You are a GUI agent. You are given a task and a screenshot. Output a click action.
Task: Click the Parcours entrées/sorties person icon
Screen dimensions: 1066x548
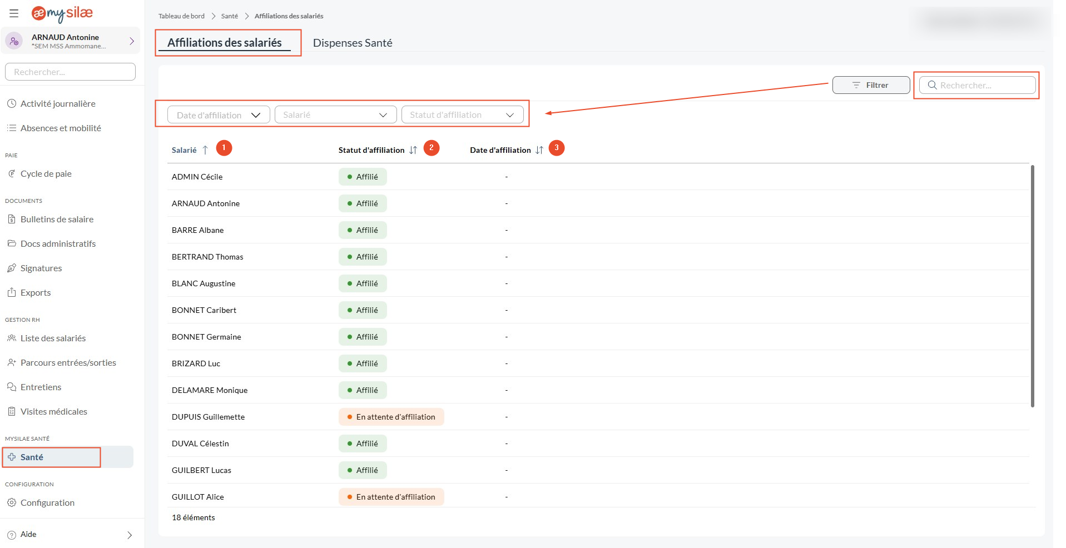[x=12, y=362]
